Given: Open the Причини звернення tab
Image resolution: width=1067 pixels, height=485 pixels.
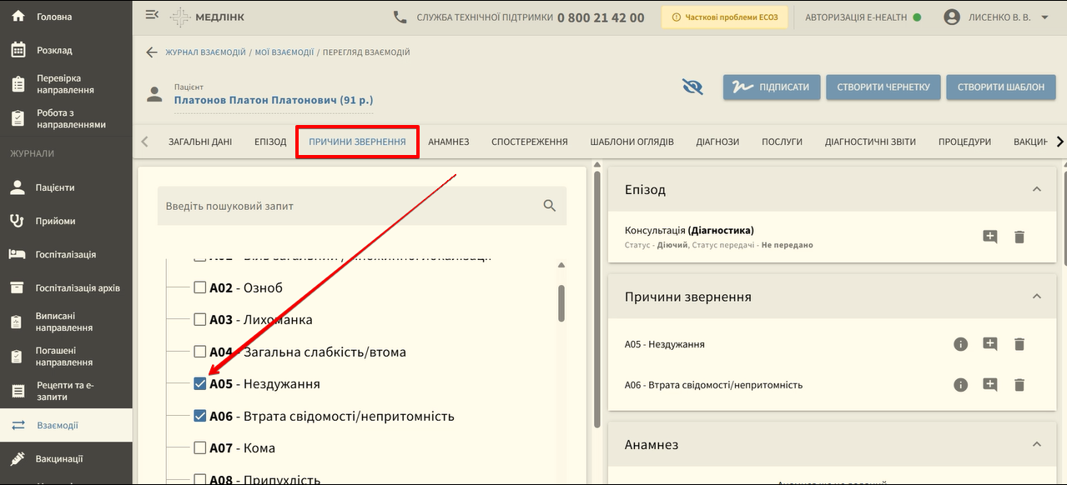Looking at the screenshot, I should (x=357, y=142).
